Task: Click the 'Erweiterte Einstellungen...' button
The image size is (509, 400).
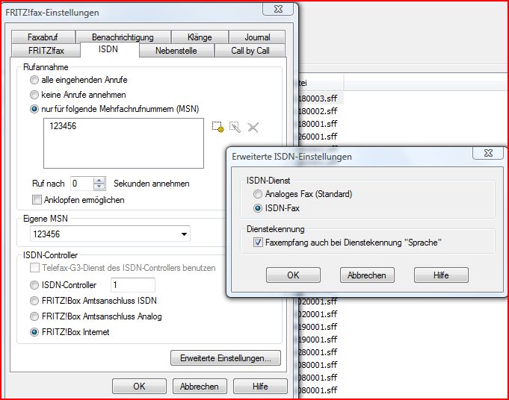Action: pos(225,358)
